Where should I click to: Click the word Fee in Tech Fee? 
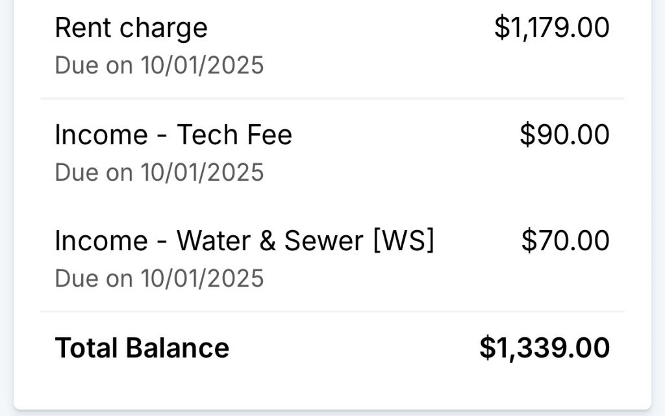pos(270,135)
